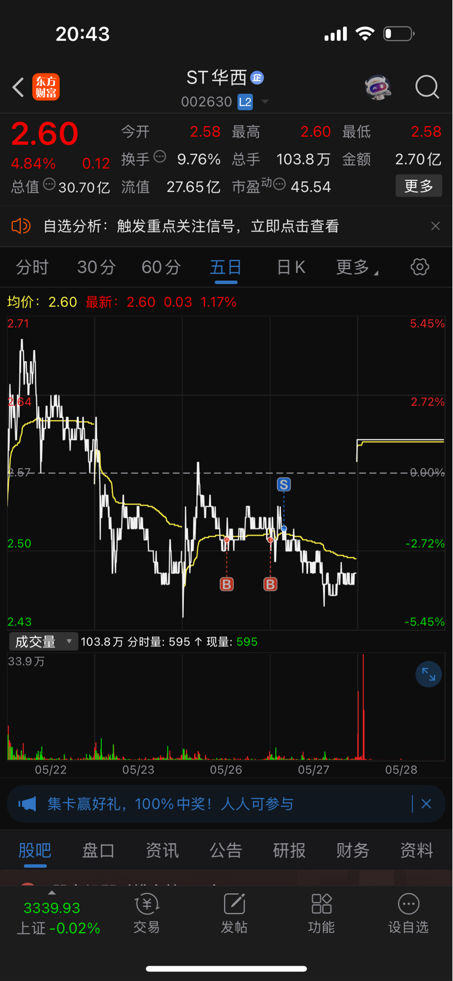This screenshot has width=453, height=981.
Task: Switch to 分时 chart tab
Action: click(32, 267)
